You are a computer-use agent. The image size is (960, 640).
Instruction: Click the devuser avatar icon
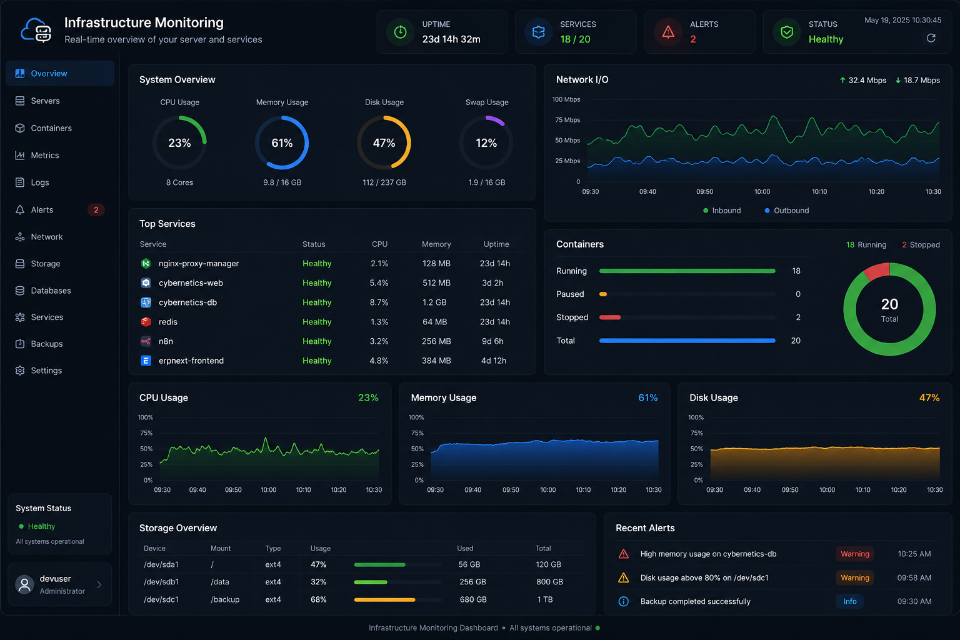pyautogui.click(x=24, y=584)
